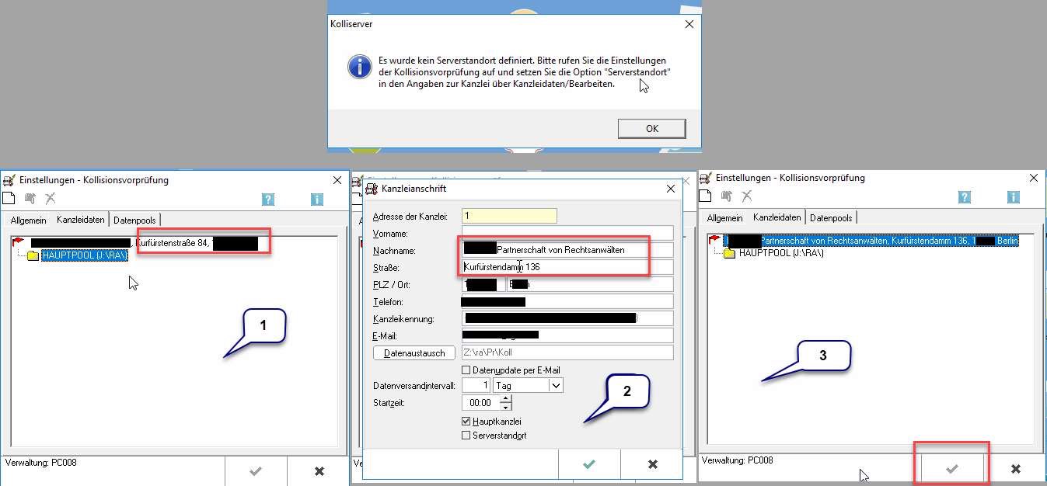Open help question-mark icon in the Kurfürstenstraße 84 window
The width and height of the screenshot is (1047, 486).
[268, 200]
